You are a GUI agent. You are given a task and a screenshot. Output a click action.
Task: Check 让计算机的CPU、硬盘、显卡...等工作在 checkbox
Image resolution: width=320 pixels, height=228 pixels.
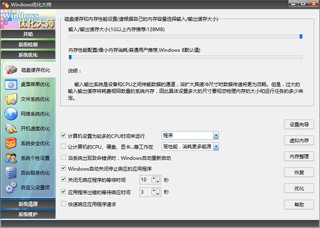point(63,146)
